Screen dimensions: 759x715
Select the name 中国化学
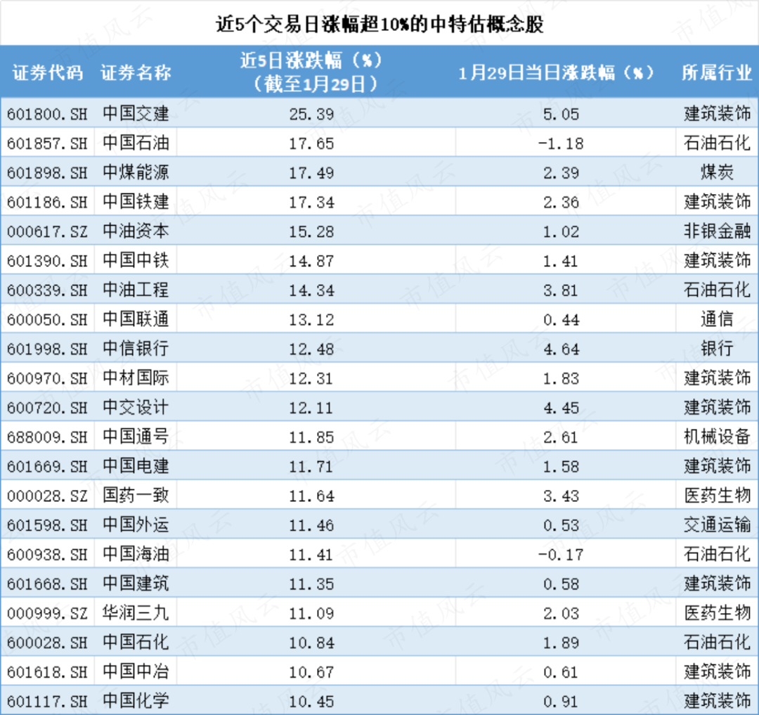tap(136, 701)
